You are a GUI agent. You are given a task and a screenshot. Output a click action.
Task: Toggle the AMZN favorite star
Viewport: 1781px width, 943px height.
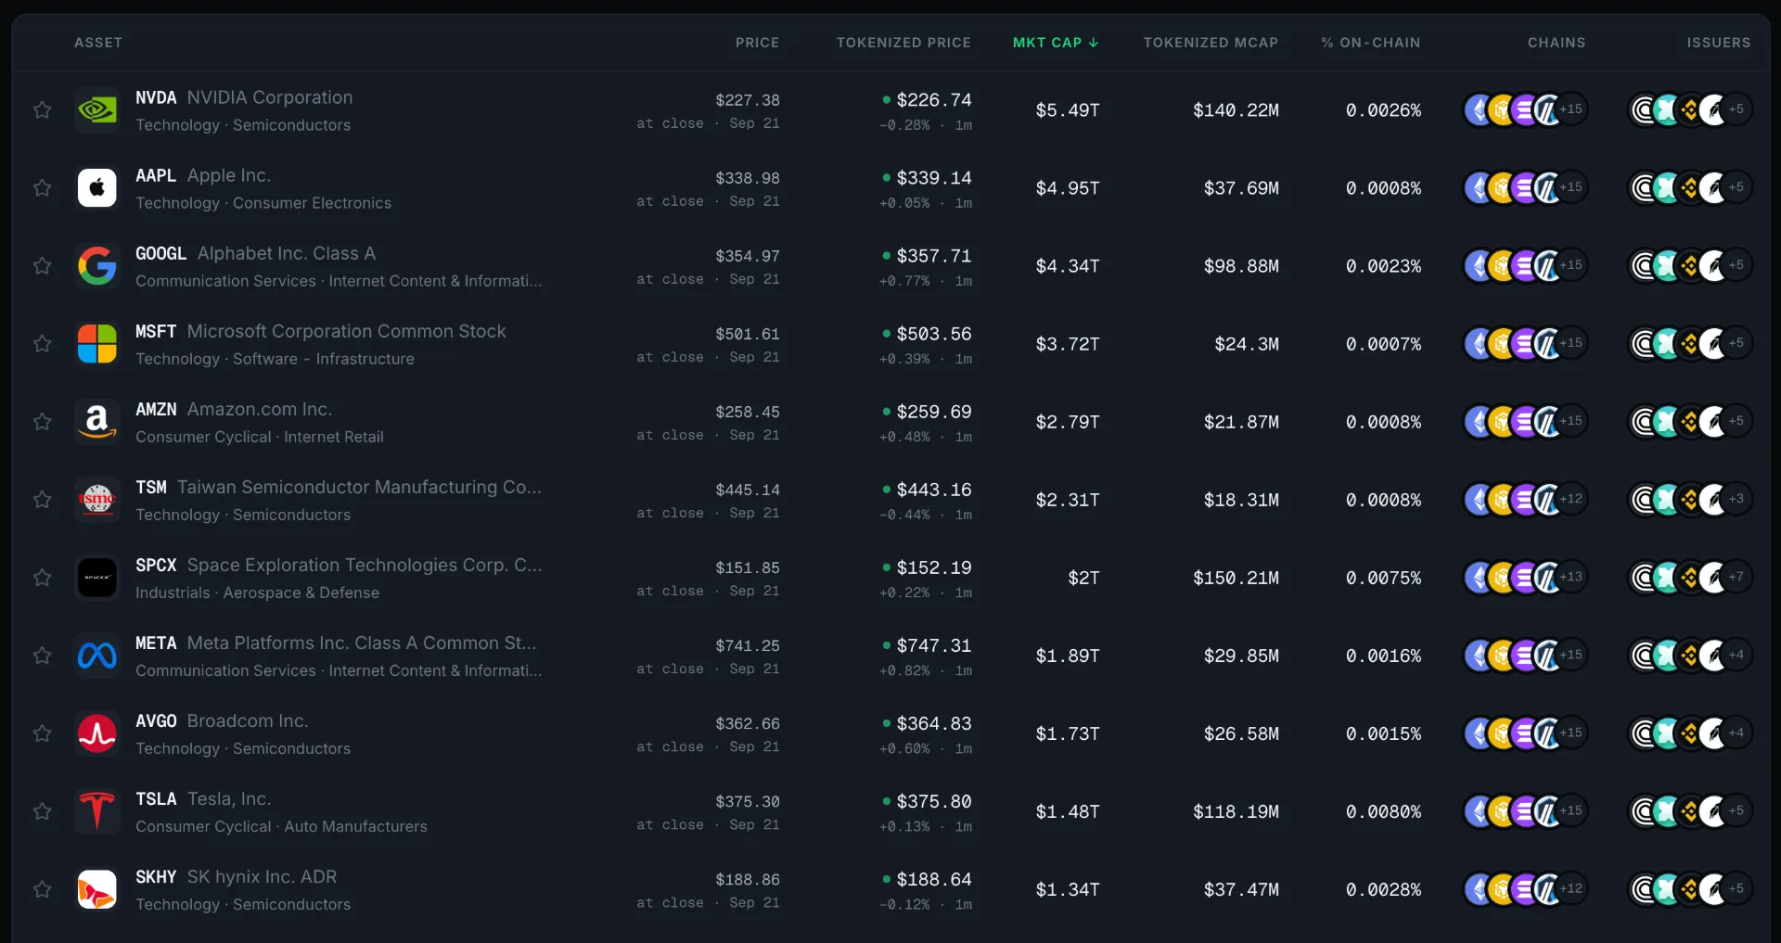42,422
